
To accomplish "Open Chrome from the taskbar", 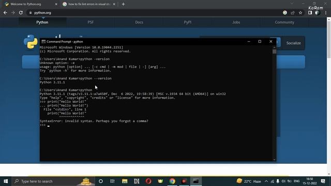I will tap(172, 181).
